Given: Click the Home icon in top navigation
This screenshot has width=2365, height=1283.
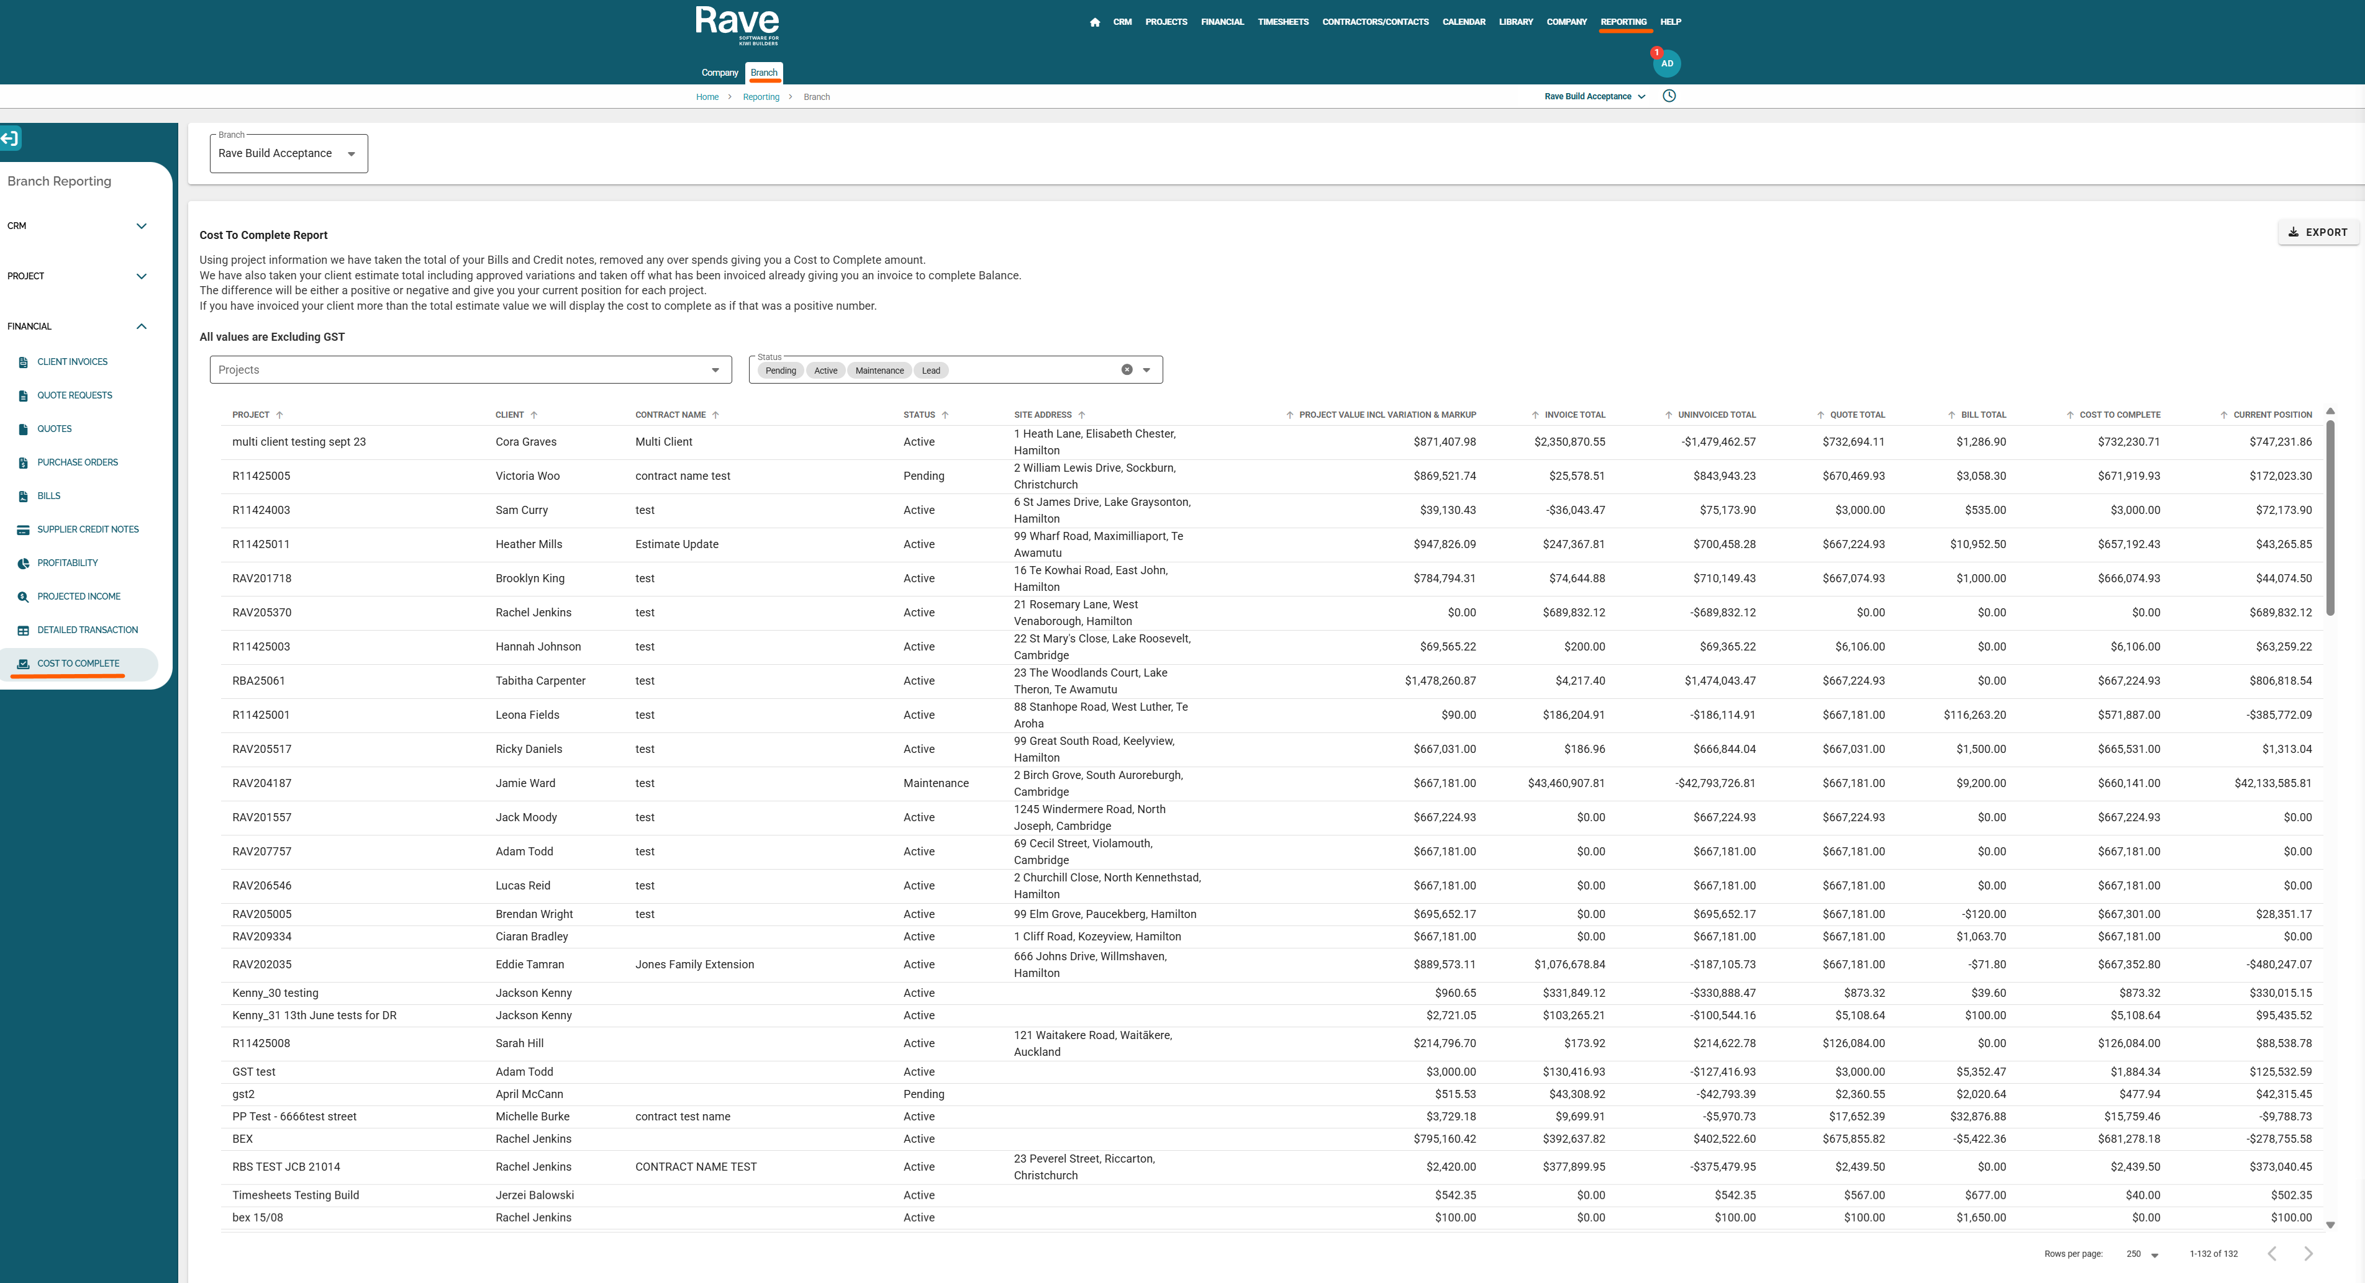Looking at the screenshot, I should click(x=1094, y=22).
